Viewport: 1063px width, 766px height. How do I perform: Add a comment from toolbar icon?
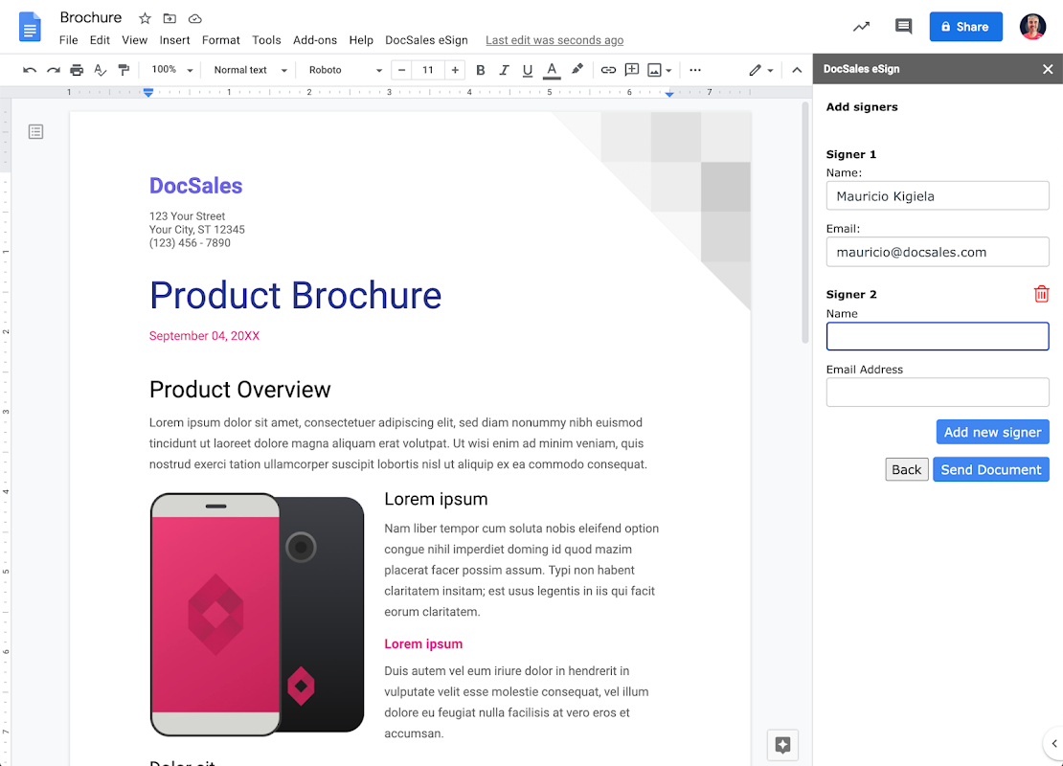pyautogui.click(x=632, y=70)
